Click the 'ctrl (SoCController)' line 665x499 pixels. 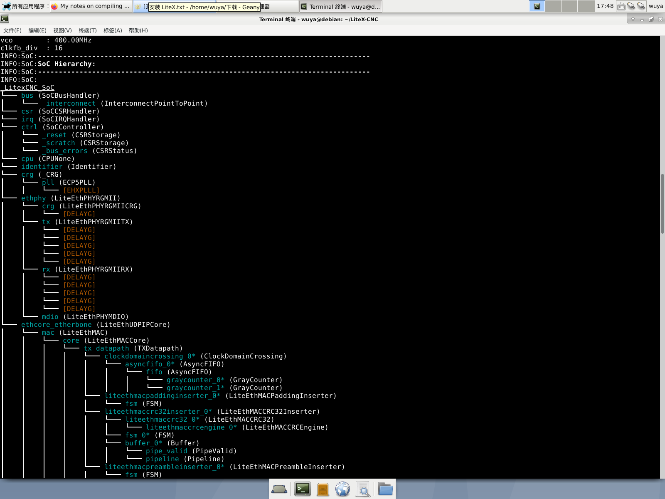[x=62, y=127]
